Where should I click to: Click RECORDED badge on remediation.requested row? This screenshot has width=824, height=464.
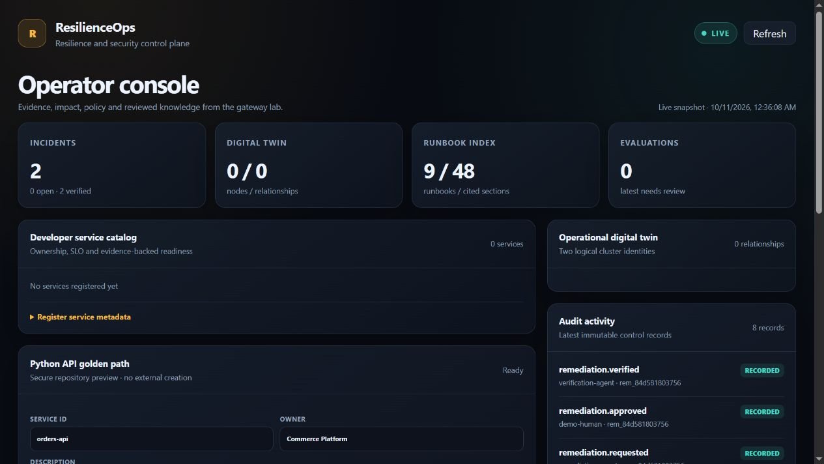[762, 454]
